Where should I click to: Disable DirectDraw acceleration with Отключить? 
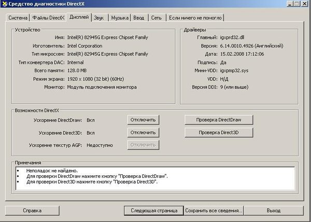coord(143,120)
